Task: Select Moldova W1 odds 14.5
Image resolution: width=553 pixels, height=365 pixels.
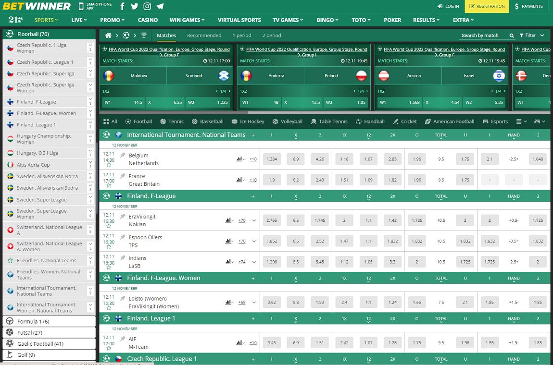Action: click(123, 102)
